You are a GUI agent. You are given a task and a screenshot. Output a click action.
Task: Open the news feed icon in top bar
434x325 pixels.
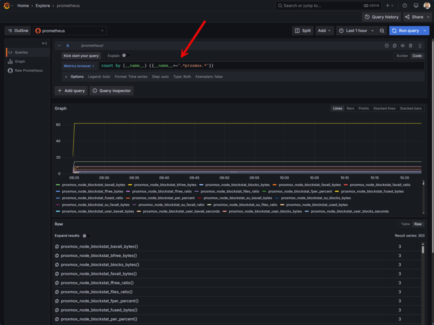click(416, 6)
